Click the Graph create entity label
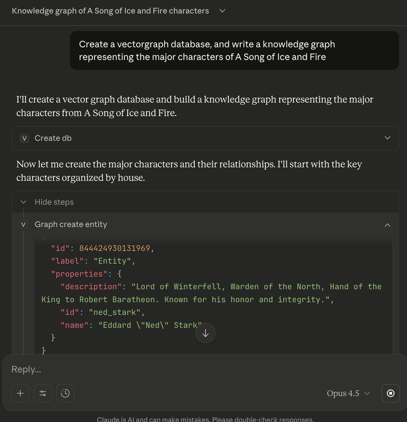The width and height of the screenshot is (407, 422). (x=71, y=224)
